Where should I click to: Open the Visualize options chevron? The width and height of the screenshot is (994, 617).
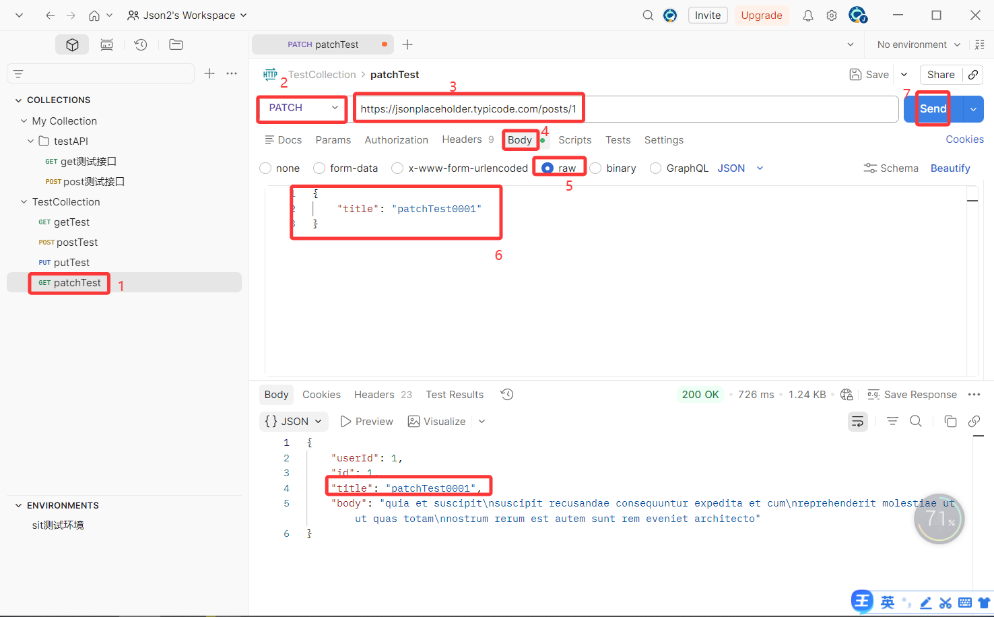click(482, 422)
